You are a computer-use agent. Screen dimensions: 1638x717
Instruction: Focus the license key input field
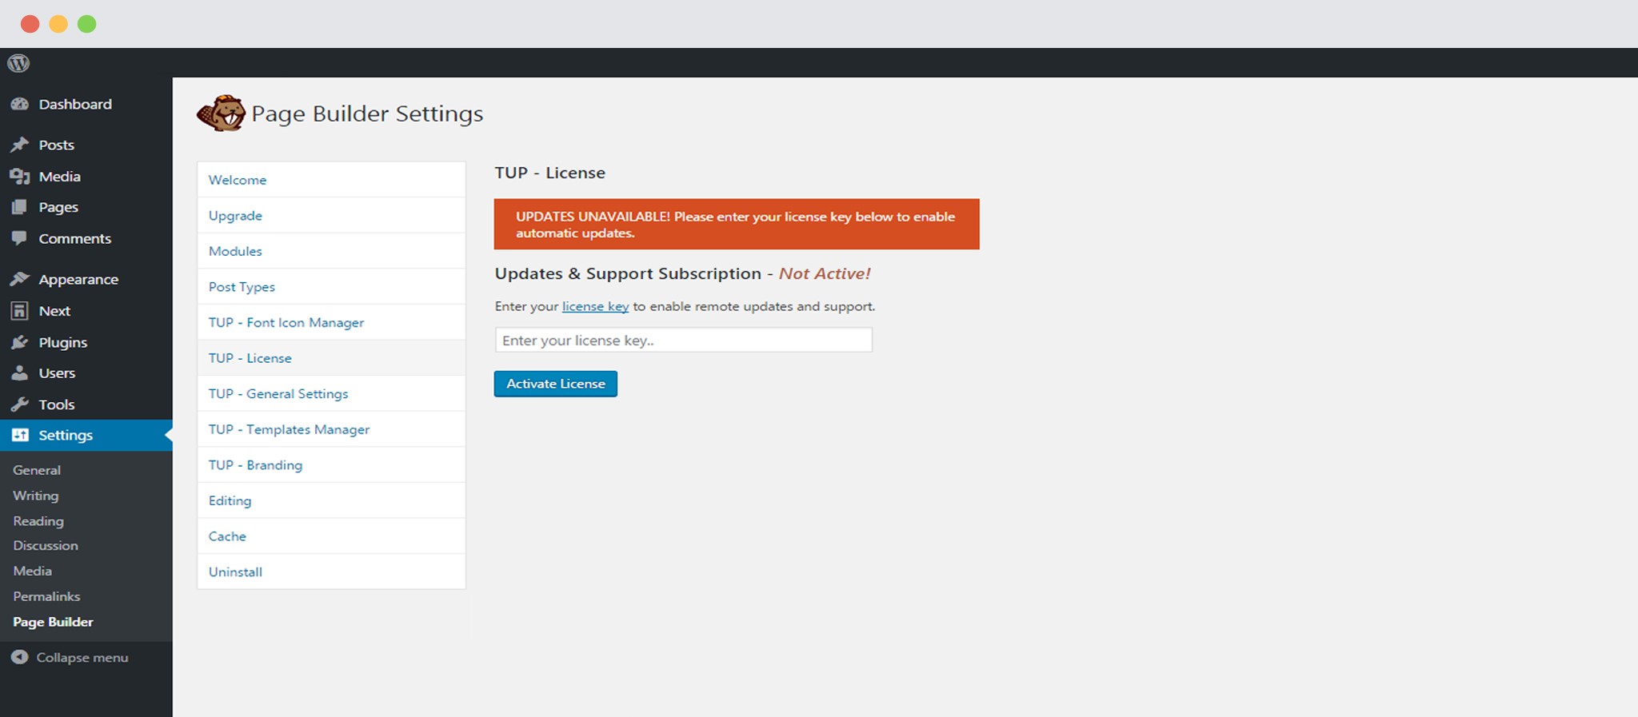tap(683, 340)
